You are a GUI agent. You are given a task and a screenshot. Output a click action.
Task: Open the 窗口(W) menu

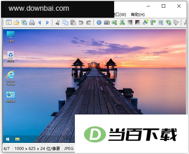pos(120,15)
